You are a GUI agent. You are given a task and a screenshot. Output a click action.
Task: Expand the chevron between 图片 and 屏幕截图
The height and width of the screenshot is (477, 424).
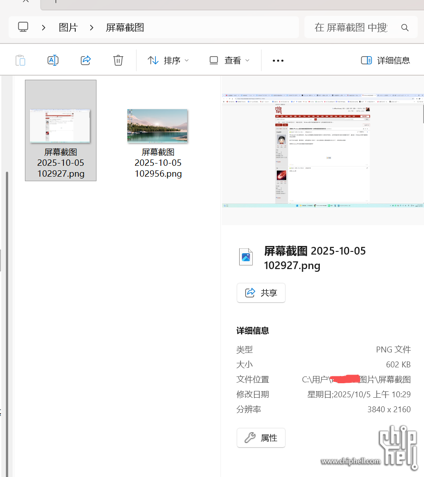pos(92,28)
